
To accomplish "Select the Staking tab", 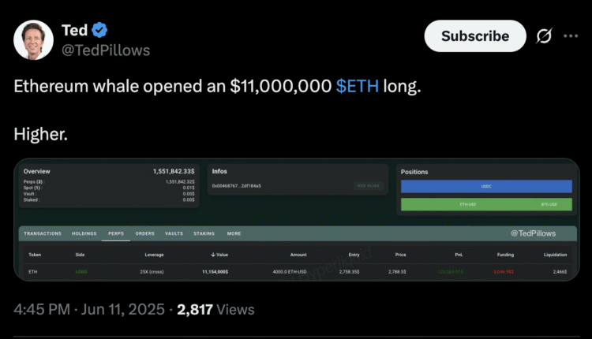I will [204, 233].
